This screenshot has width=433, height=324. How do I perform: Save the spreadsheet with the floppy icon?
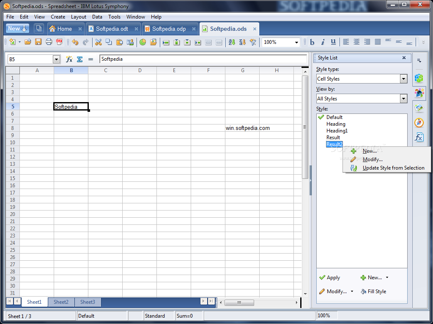coord(38,42)
